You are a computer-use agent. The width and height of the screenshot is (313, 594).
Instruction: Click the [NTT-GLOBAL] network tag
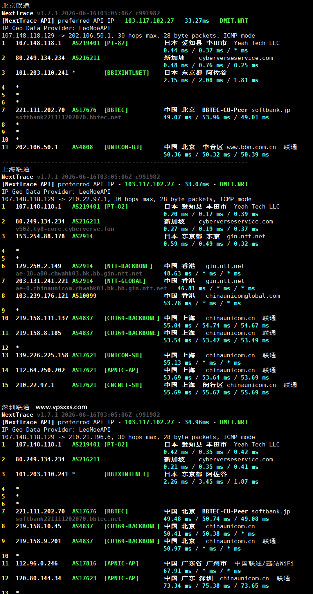point(125,281)
